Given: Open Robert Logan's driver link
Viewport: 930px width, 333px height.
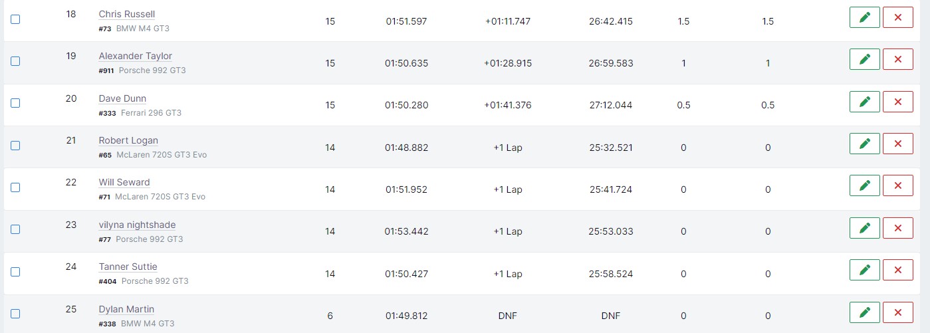Looking at the screenshot, I should click(128, 140).
